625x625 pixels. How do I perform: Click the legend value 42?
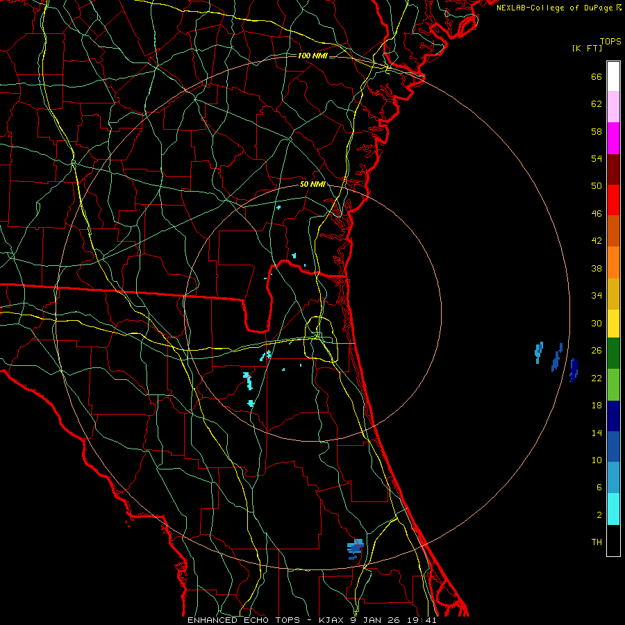tap(597, 241)
